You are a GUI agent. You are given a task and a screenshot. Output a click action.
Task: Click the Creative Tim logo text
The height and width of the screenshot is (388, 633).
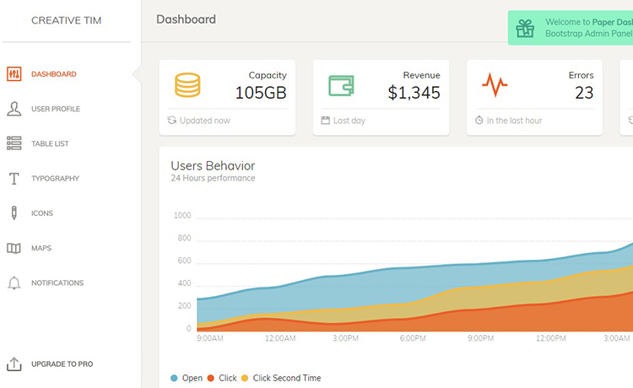(66, 20)
